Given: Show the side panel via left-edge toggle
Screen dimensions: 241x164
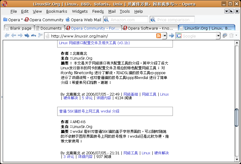Looking at the screenshot, I should pyautogui.click(x=2, y=97).
